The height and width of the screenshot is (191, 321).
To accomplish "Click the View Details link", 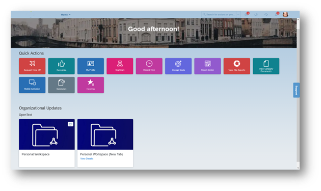I will pos(87,158).
